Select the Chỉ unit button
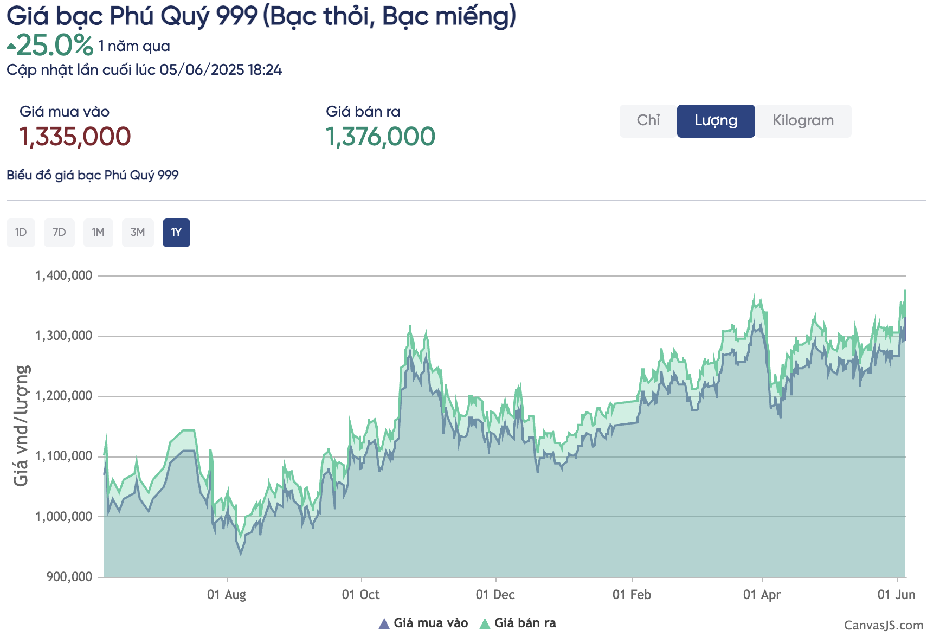The height and width of the screenshot is (643, 940). click(648, 121)
